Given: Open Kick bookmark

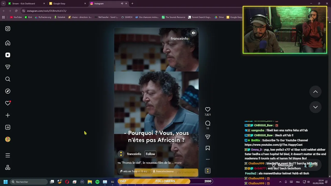Looking at the screenshot, I should (x=28, y=17).
